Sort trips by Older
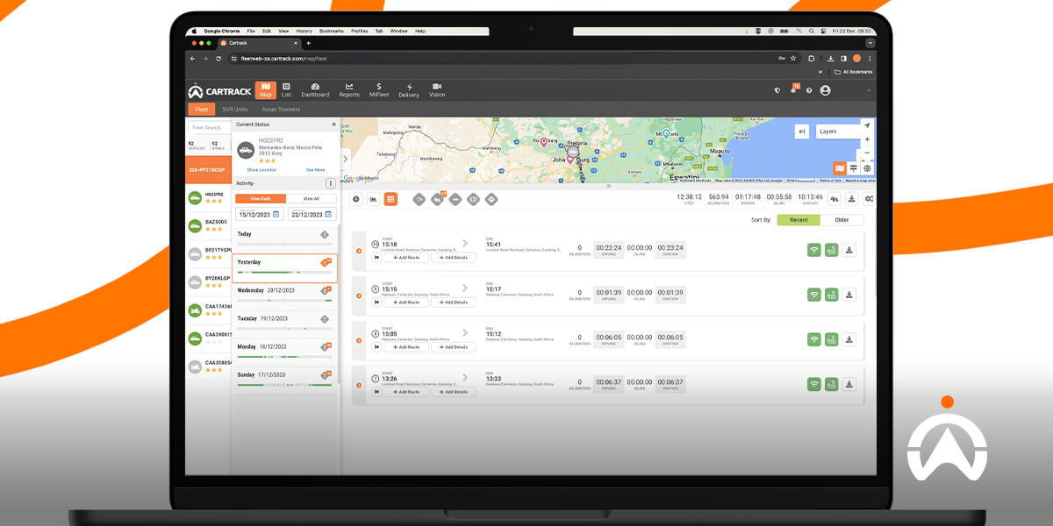 click(x=842, y=219)
